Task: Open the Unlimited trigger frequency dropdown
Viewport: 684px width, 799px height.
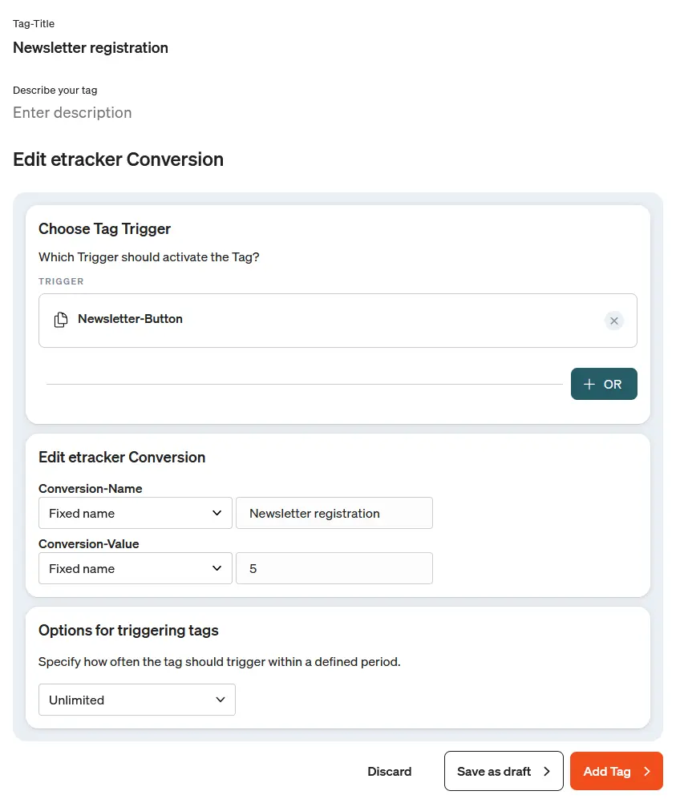Action: pos(136,700)
